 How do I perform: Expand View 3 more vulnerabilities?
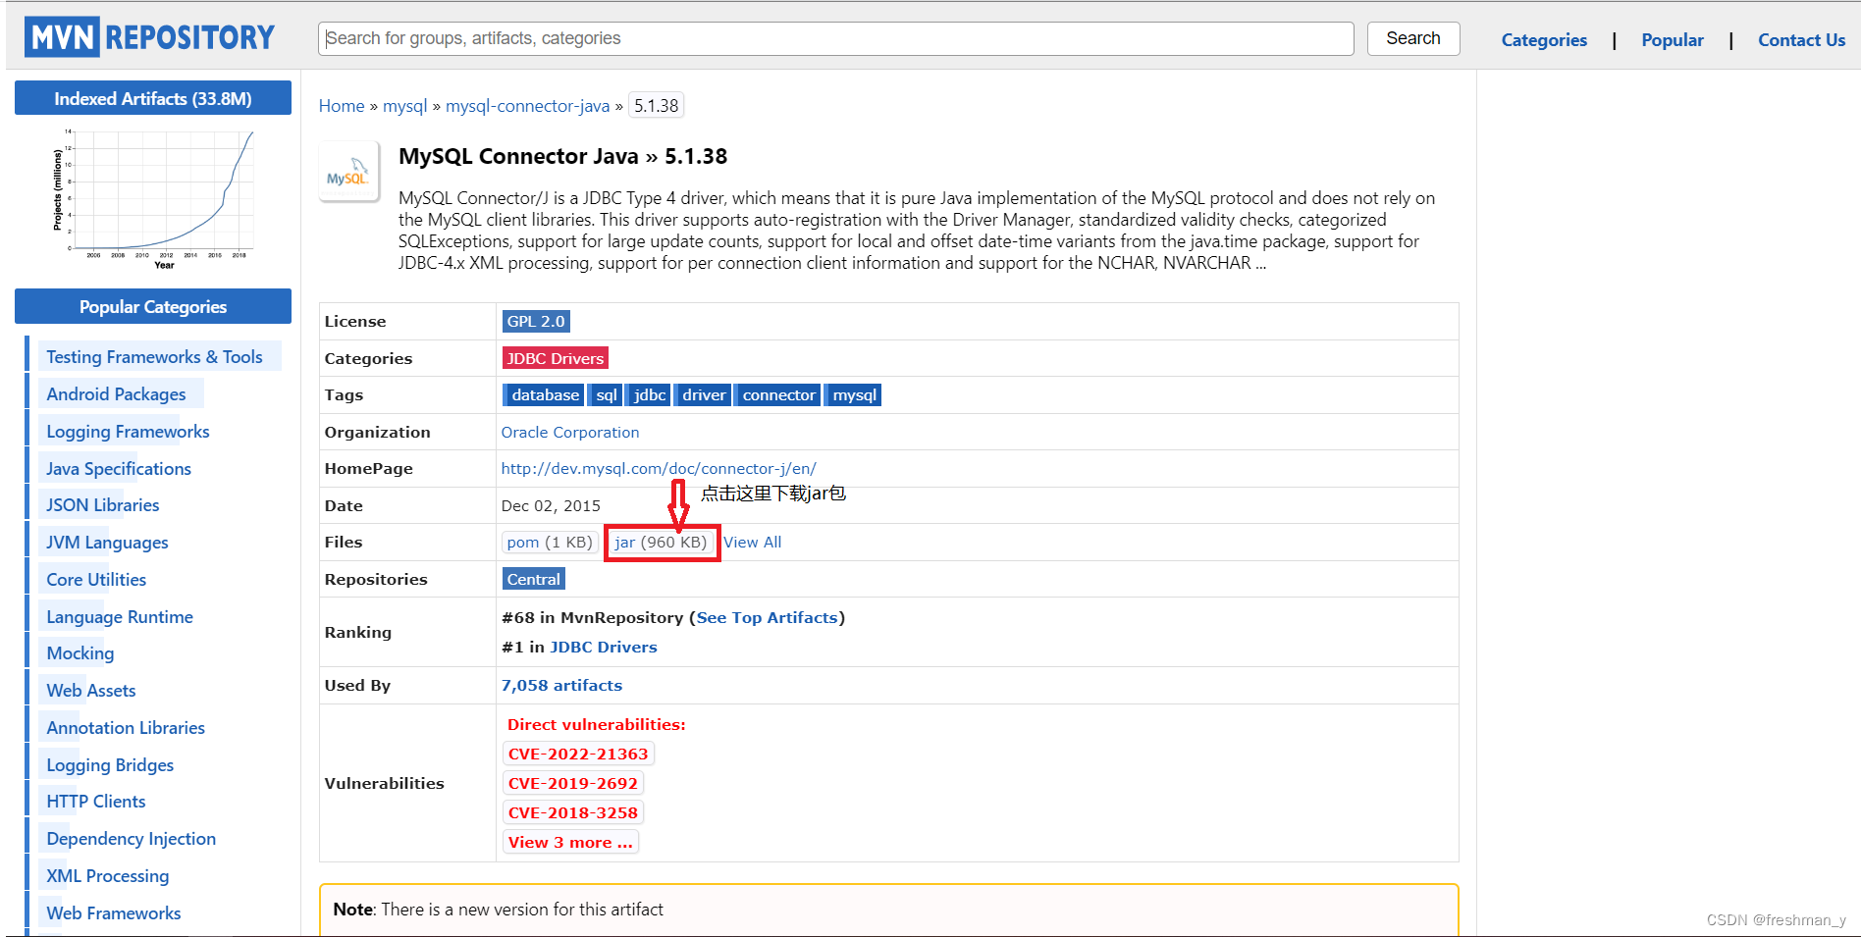click(x=570, y=841)
